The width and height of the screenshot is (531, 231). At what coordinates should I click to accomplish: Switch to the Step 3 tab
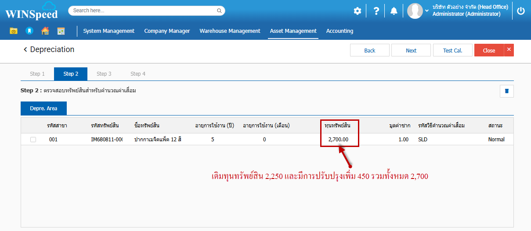104,74
